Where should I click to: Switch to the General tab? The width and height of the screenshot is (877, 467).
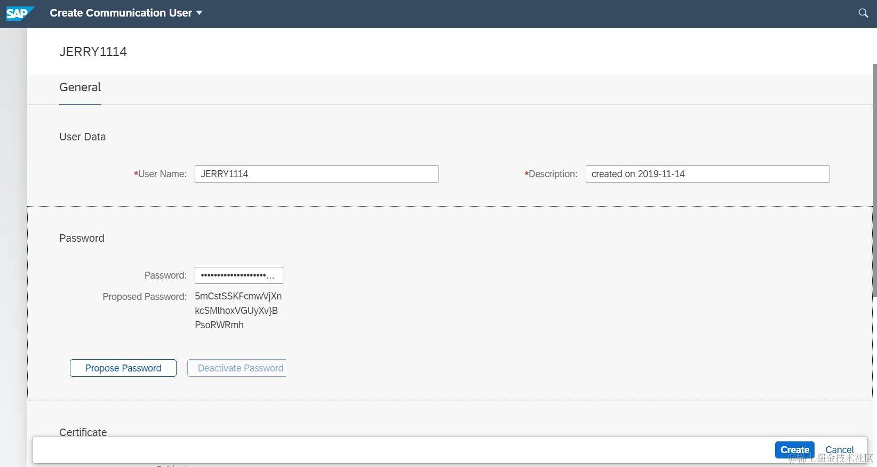[80, 88]
